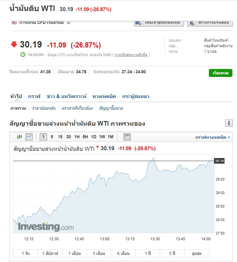Select the area chart type icon

pyautogui.click(x=29, y=137)
